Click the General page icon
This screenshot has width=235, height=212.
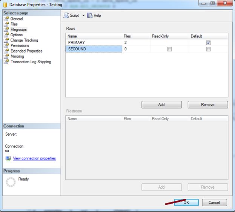coord(6,19)
